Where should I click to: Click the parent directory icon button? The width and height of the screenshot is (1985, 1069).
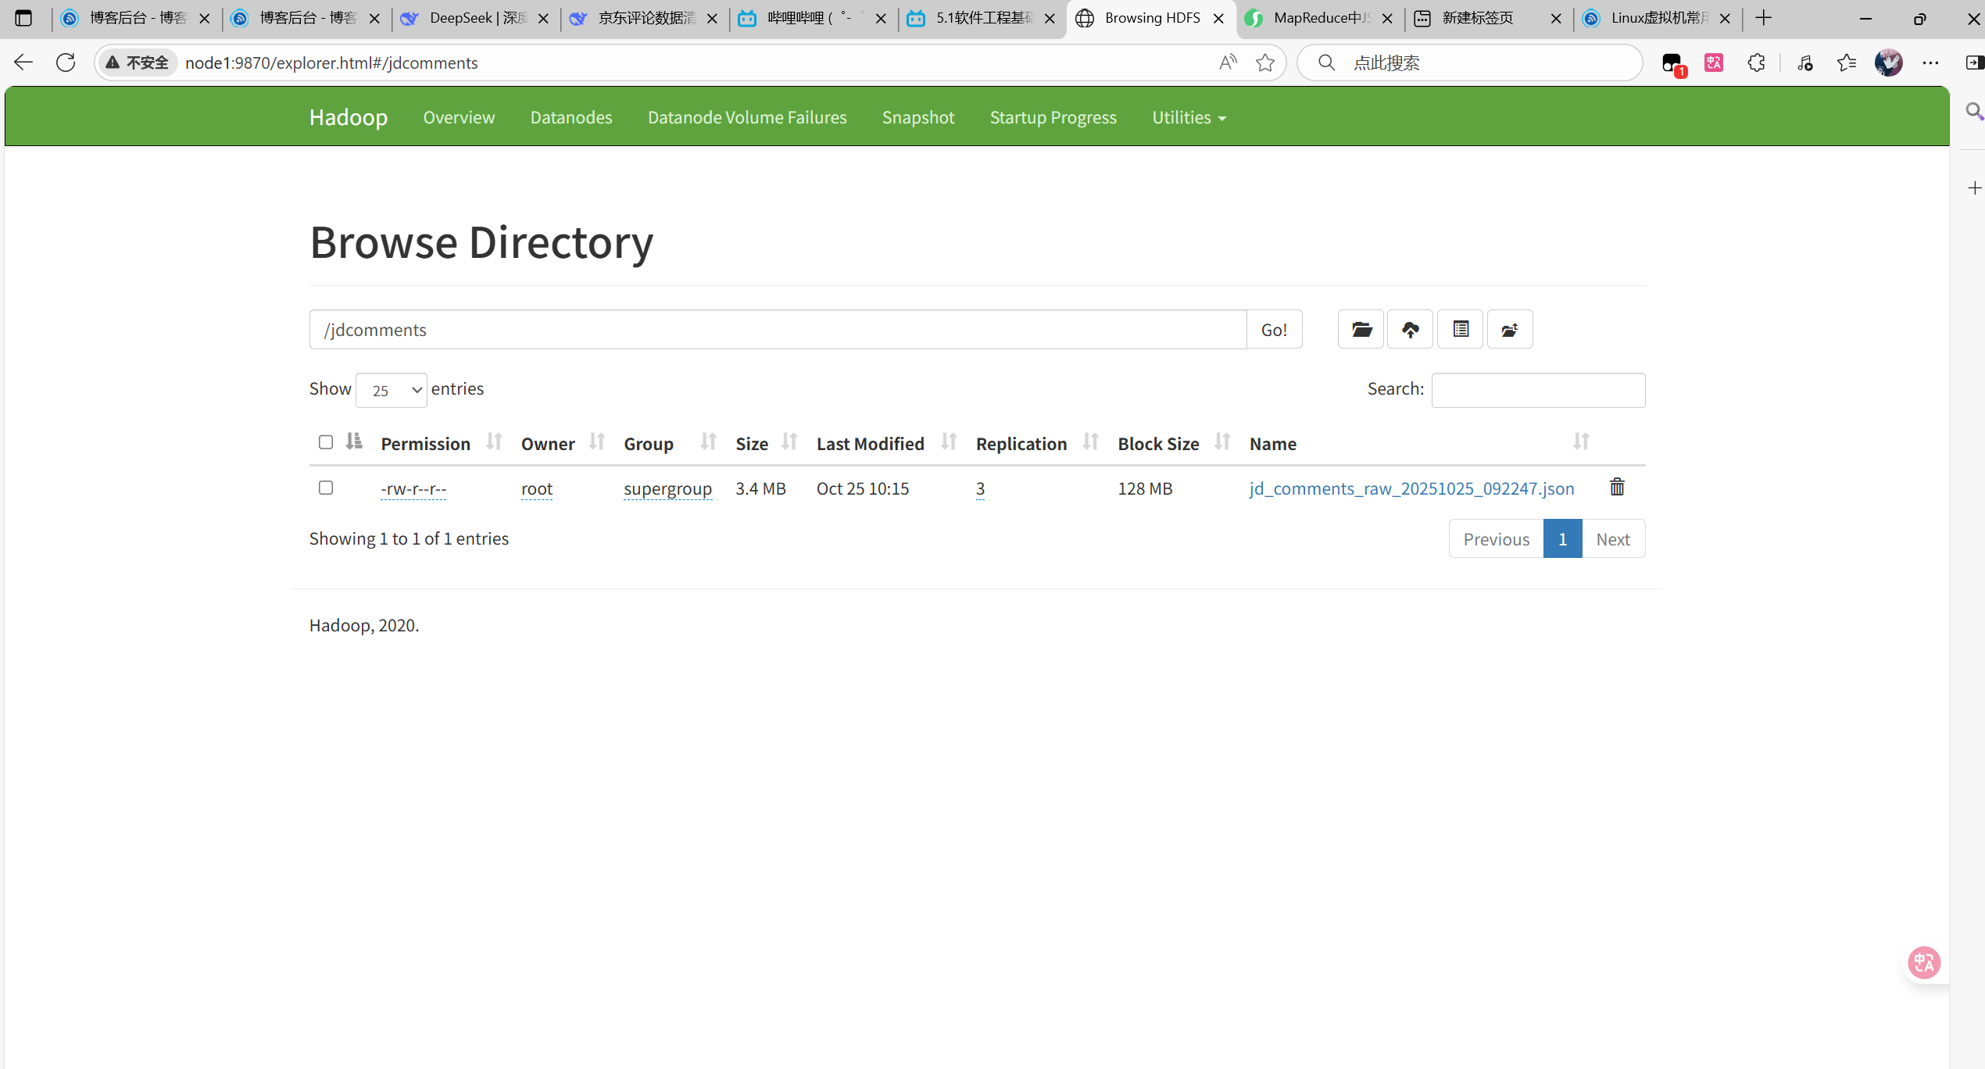coord(1509,329)
